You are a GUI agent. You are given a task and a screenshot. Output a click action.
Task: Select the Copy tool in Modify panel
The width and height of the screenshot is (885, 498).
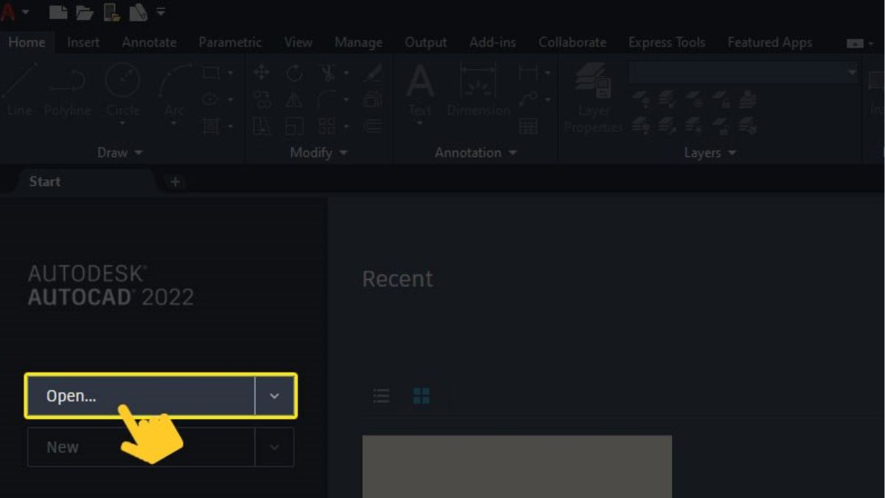click(x=262, y=99)
